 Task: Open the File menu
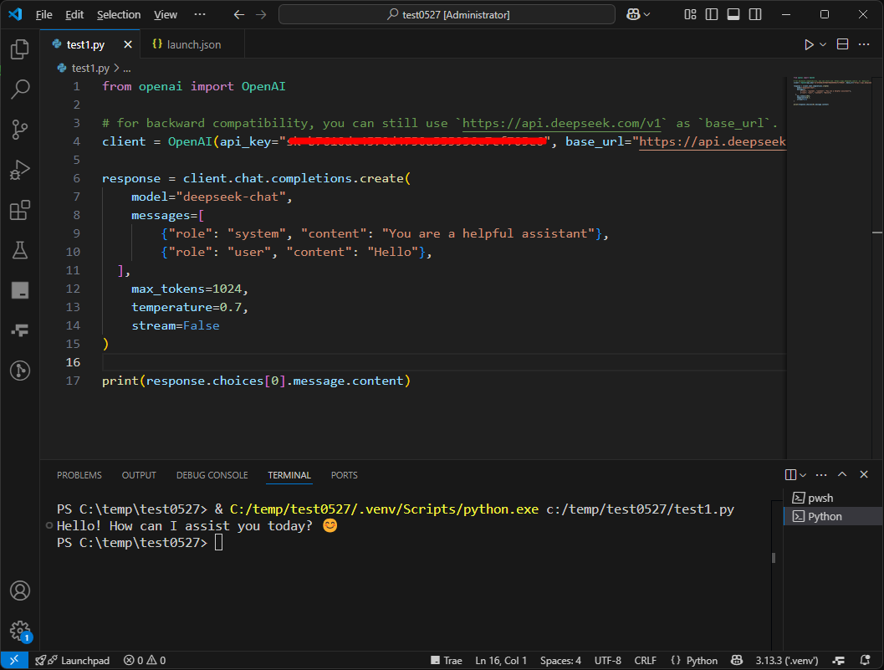tap(44, 15)
